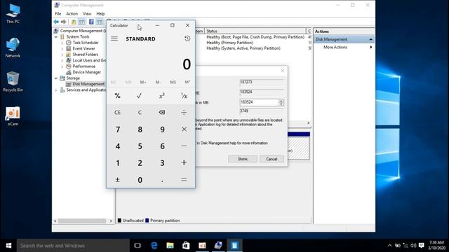Open the File menu in Computer Management
Image resolution: width=449 pixels, height=252 pixels.
pyautogui.click(x=58, y=14)
